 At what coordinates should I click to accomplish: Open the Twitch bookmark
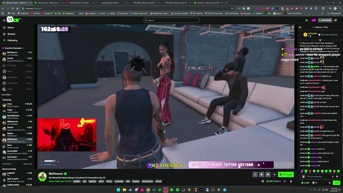coord(12,13)
